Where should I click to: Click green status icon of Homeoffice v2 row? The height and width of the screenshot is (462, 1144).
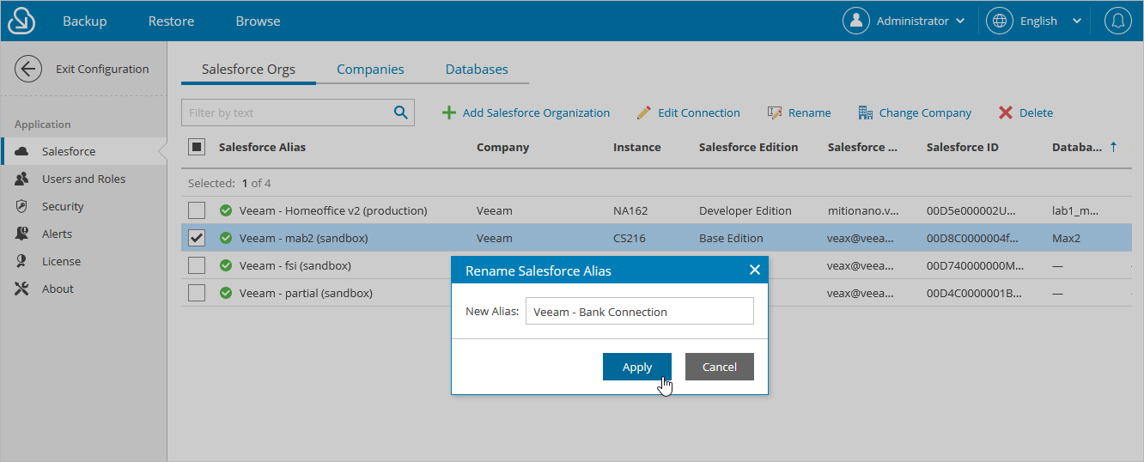[x=226, y=210]
